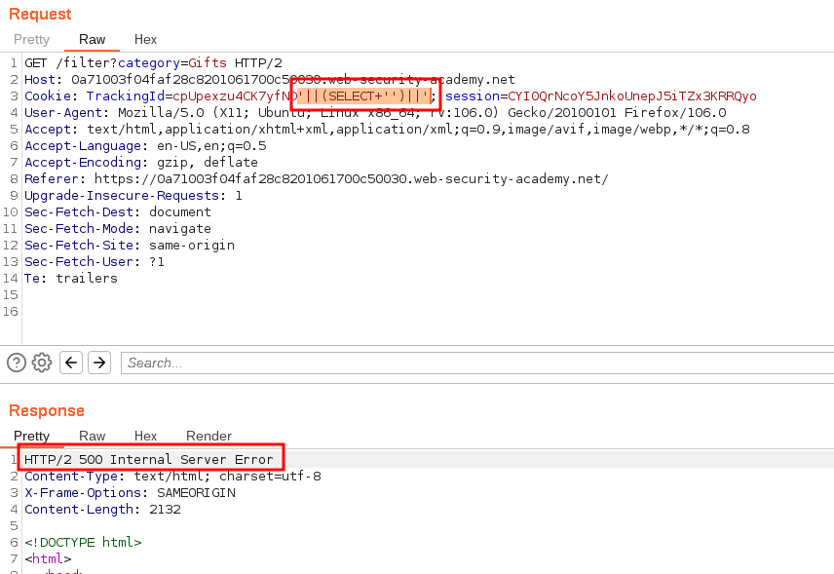Click the Upgrade-Insecure-Requests header
The image size is (834, 574).
(133, 195)
